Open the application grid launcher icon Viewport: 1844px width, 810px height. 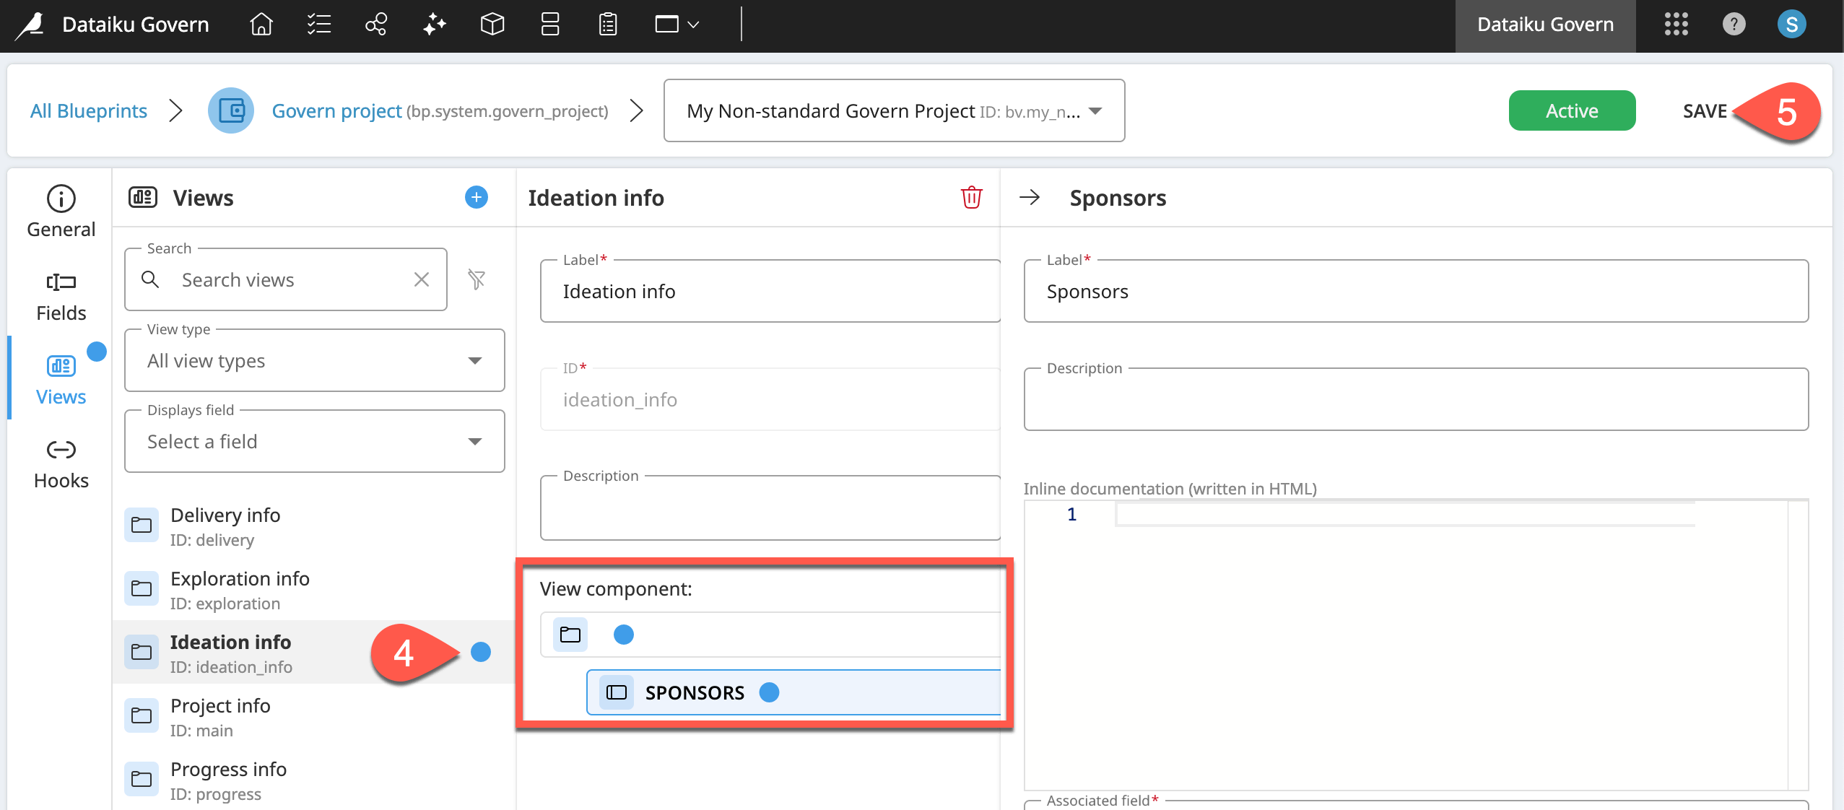tap(1676, 25)
